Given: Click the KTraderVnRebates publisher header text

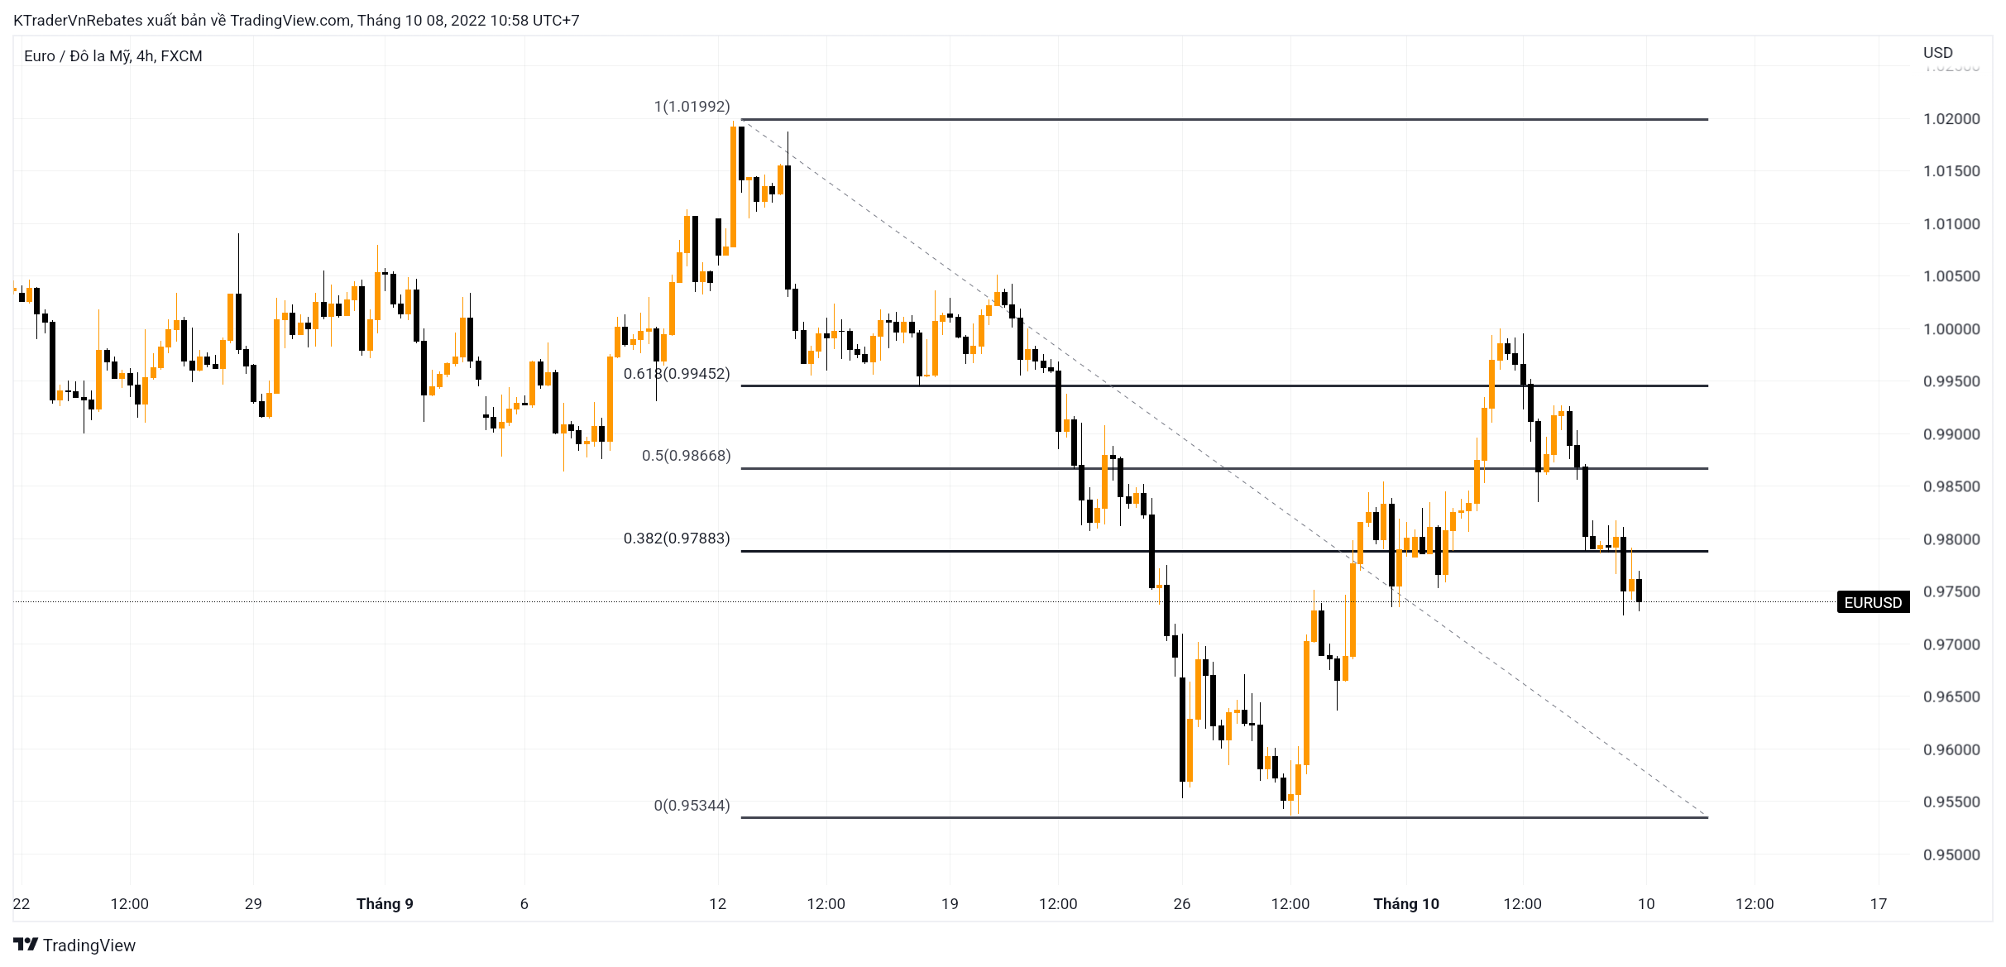Looking at the screenshot, I should click(x=296, y=21).
